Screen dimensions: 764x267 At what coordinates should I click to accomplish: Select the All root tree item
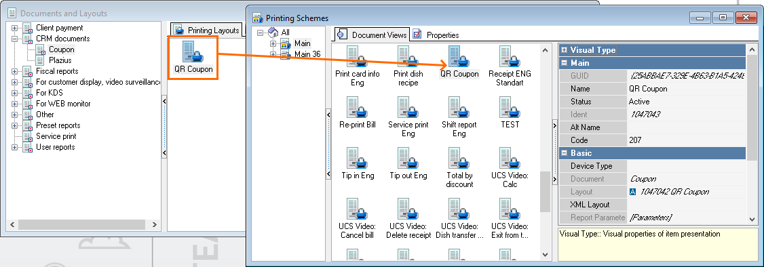[x=286, y=33]
